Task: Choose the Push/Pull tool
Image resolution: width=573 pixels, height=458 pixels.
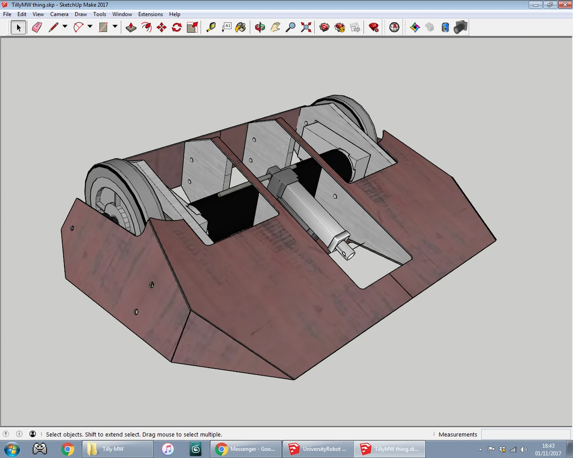Action: tap(131, 28)
